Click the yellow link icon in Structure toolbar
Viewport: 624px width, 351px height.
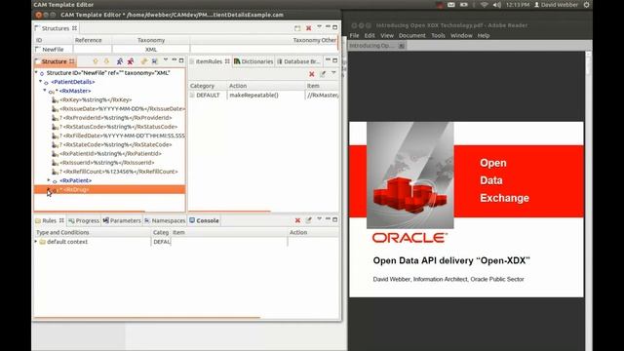pyautogui.click(x=143, y=61)
